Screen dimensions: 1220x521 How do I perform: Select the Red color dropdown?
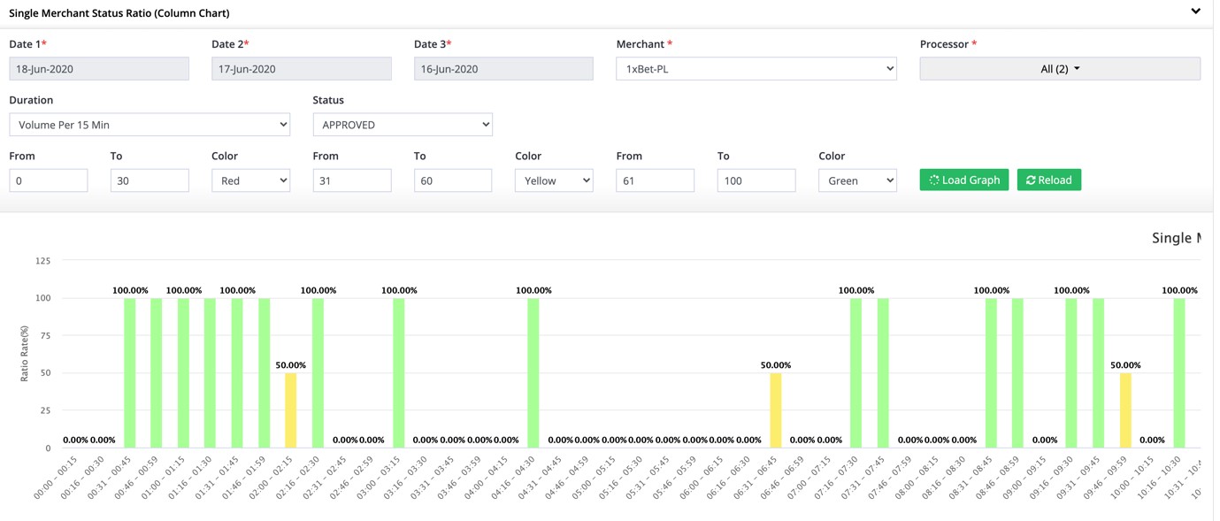tap(250, 180)
